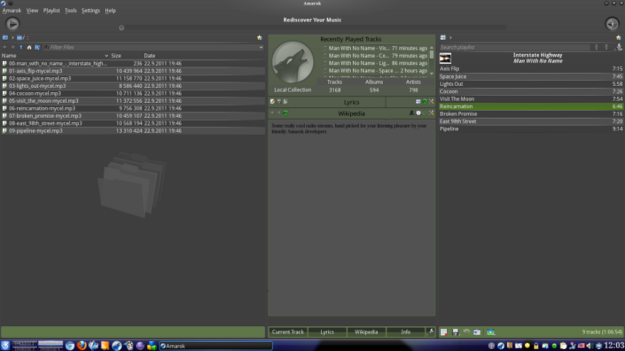Click the playlist search previous-result arrow
The image size is (625, 351).
(x=597, y=48)
